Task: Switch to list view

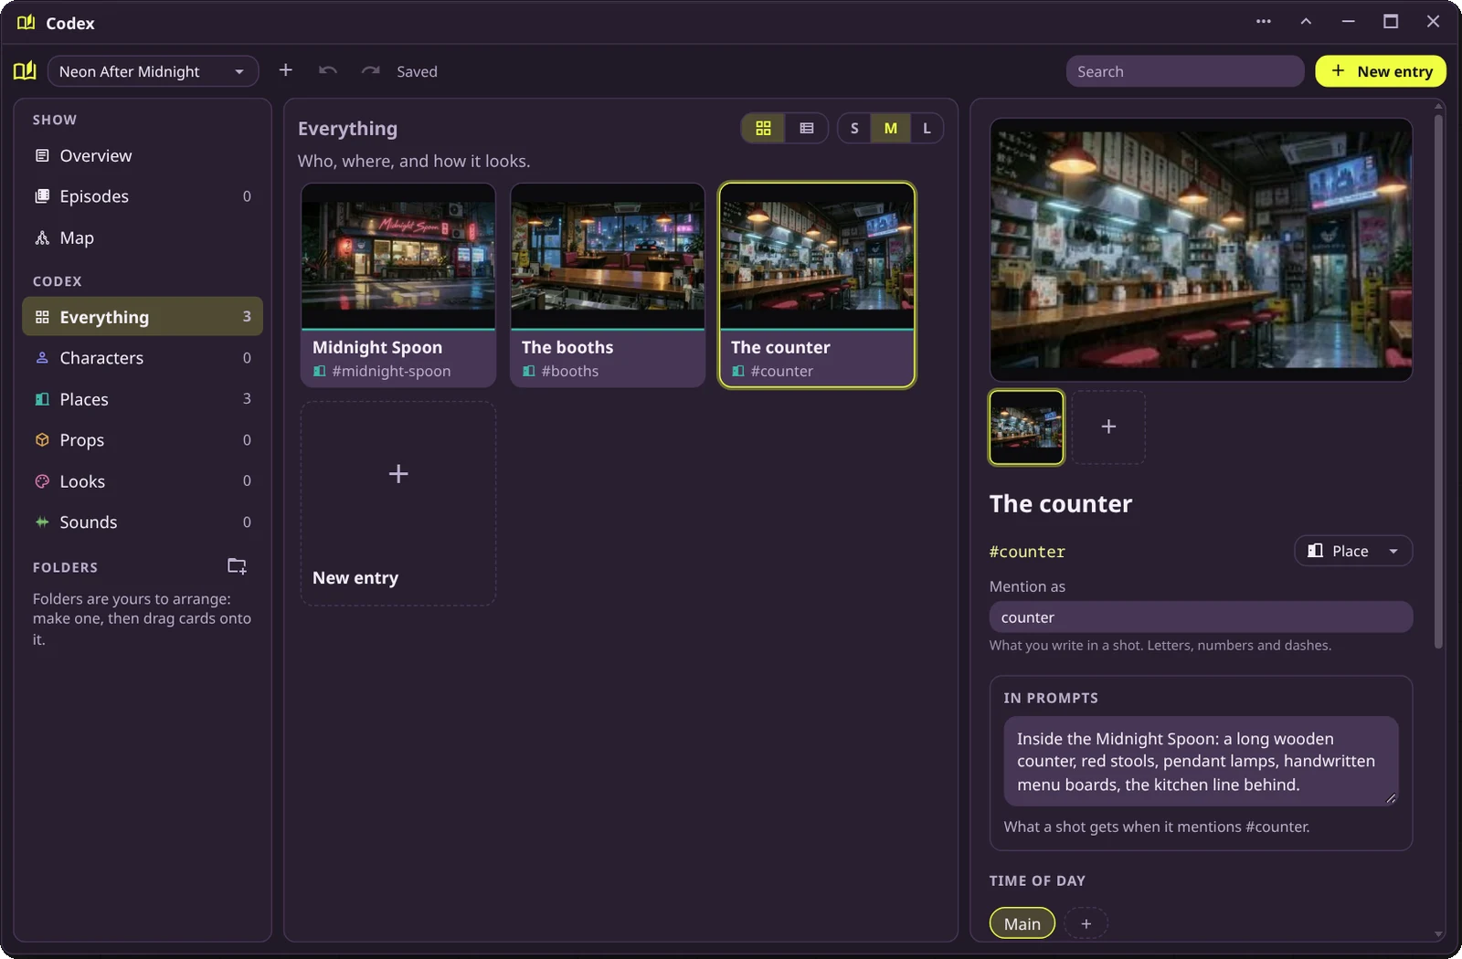Action: tap(806, 128)
